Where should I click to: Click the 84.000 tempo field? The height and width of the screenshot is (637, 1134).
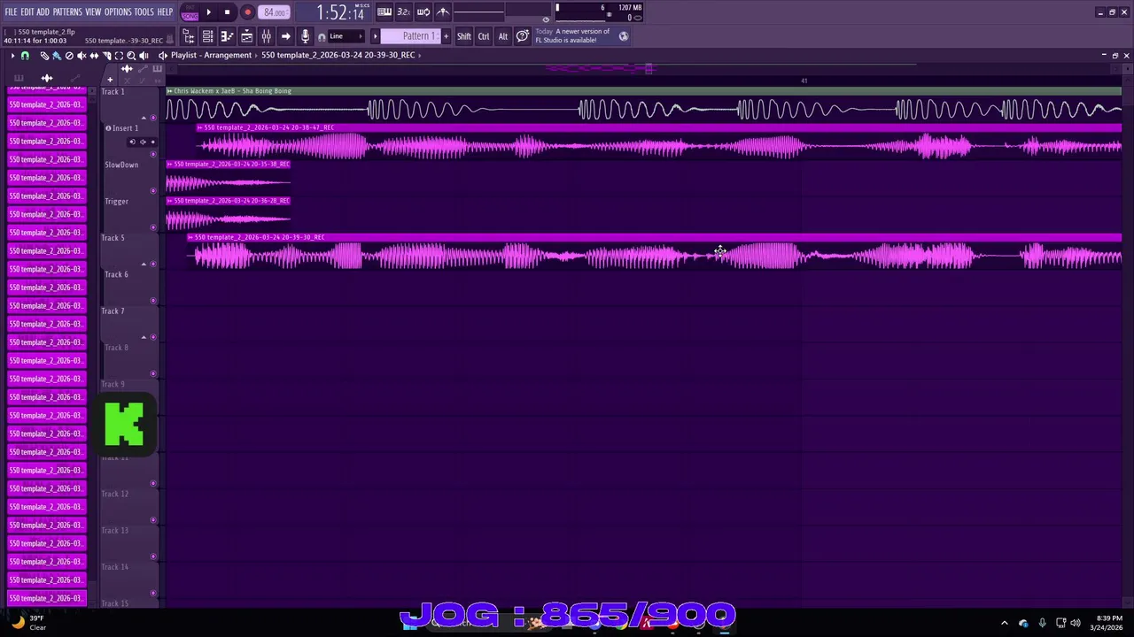click(275, 12)
